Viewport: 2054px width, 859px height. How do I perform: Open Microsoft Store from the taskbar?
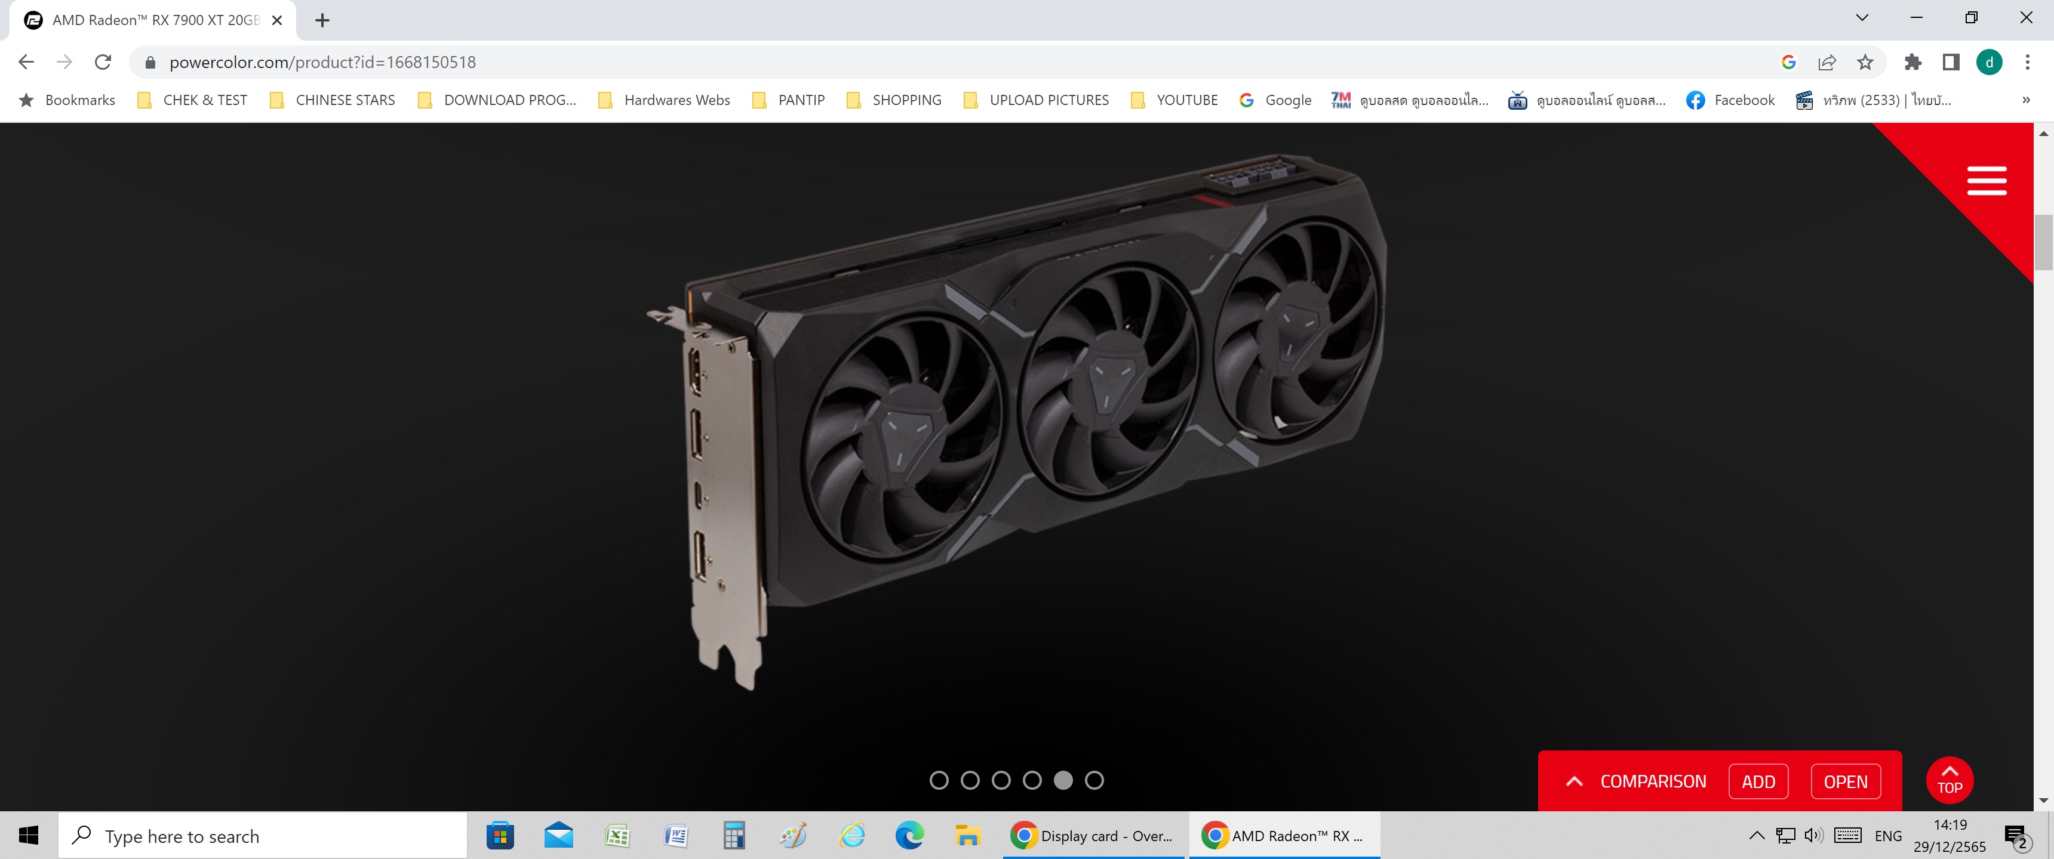click(x=500, y=835)
